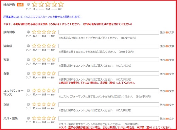Select the スパ・温泉 comment field
Screen dimensions: 177x130
click(x=109, y=118)
